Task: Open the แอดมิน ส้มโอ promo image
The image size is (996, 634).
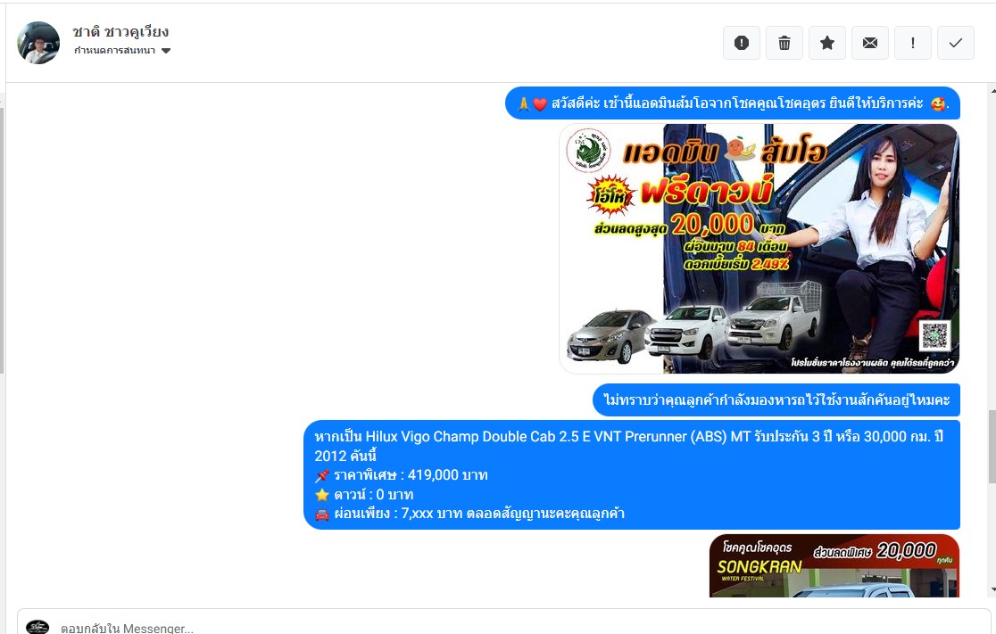Action: coord(759,248)
